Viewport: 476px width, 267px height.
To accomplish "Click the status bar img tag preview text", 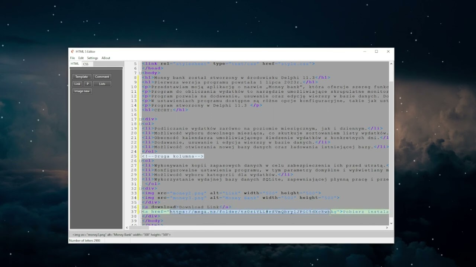I will click(x=121, y=235).
